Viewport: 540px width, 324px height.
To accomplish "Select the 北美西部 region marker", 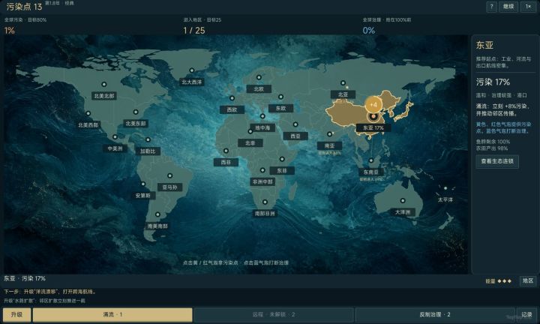I will (x=88, y=113).
